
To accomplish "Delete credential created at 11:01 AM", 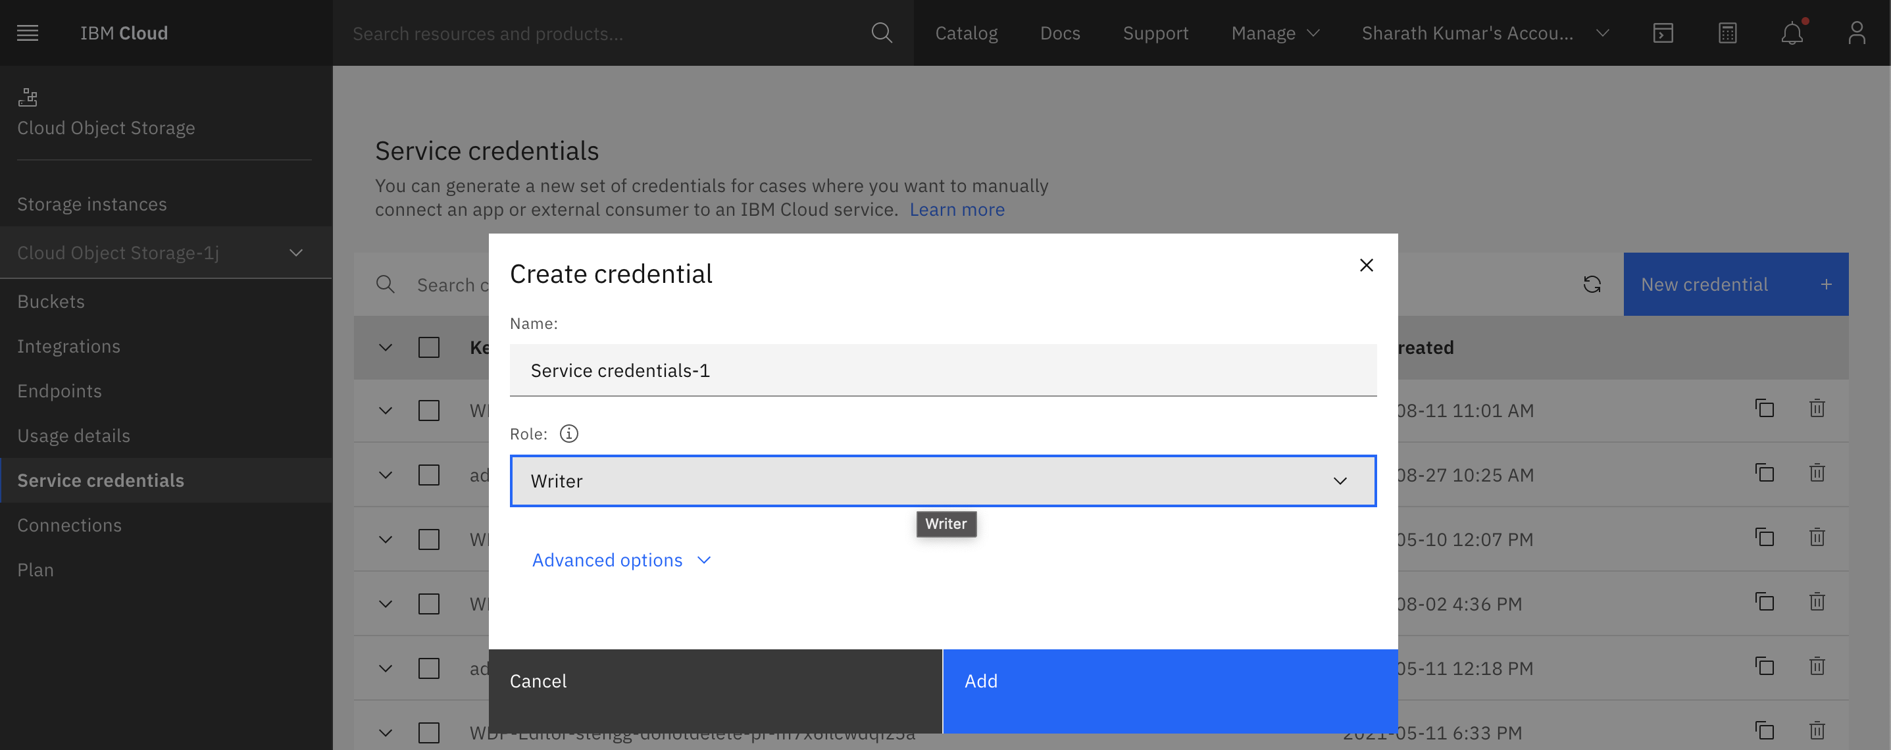I will [1817, 409].
